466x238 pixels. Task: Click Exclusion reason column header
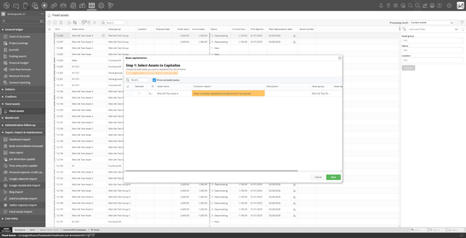click(x=228, y=87)
